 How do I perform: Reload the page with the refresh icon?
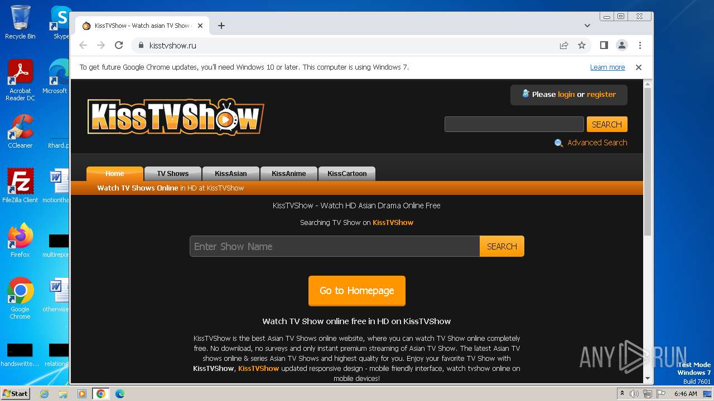(119, 45)
